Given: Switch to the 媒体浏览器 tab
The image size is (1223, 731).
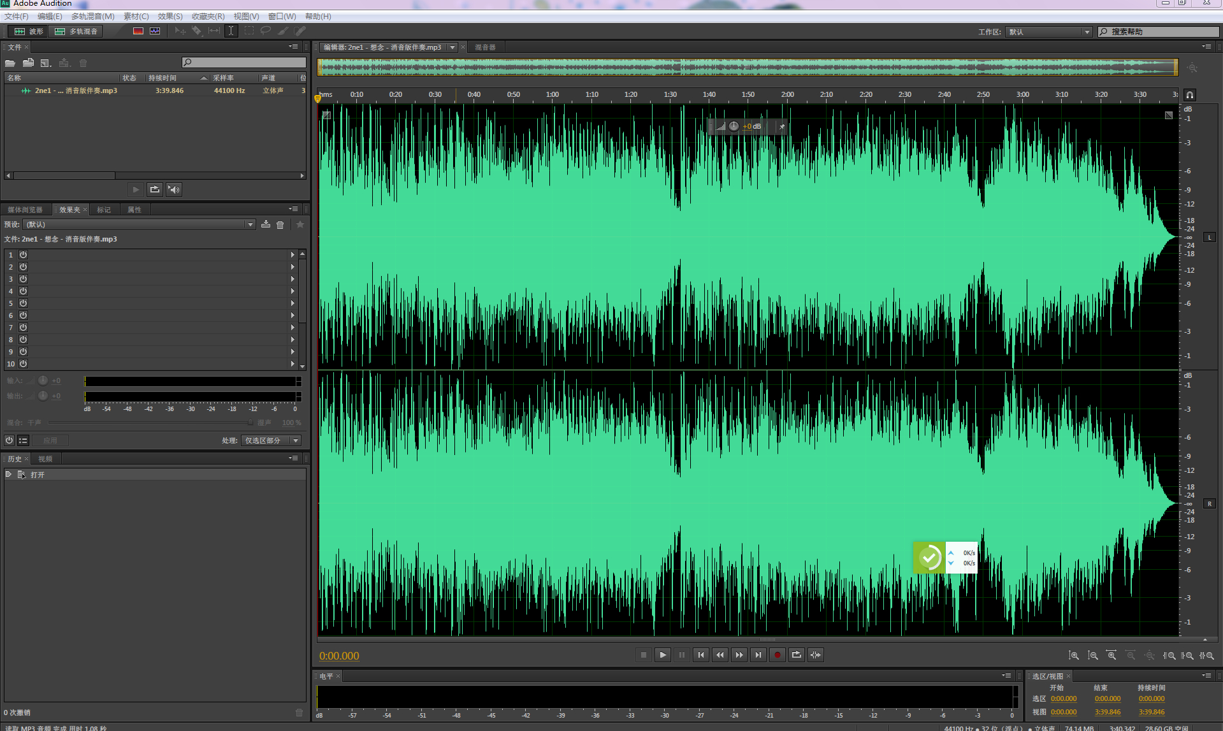Looking at the screenshot, I should (25, 210).
